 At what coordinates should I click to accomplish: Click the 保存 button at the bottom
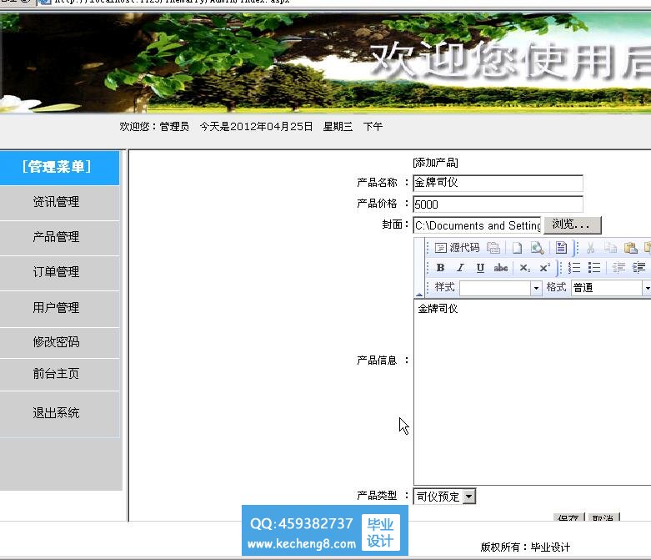(568, 517)
